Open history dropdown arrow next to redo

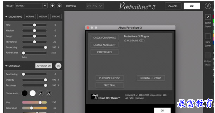click(x=101, y=6)
